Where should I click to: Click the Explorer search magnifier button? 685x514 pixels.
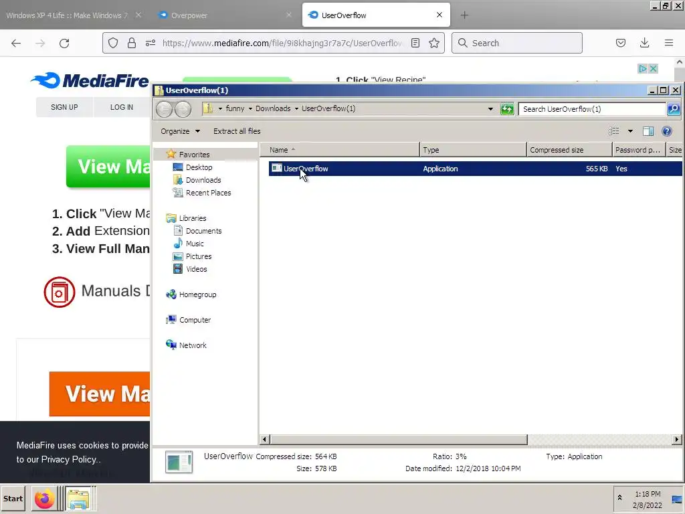674,109
